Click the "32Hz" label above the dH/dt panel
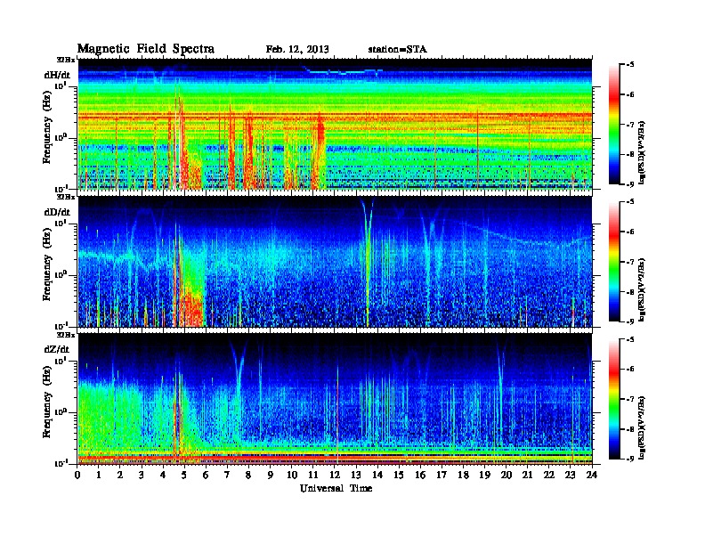Screen dimensions: 705x545 [x=66, y=60]
